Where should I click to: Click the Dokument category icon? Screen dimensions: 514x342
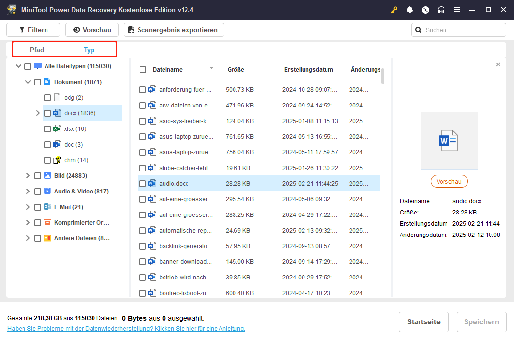[47, 82]
